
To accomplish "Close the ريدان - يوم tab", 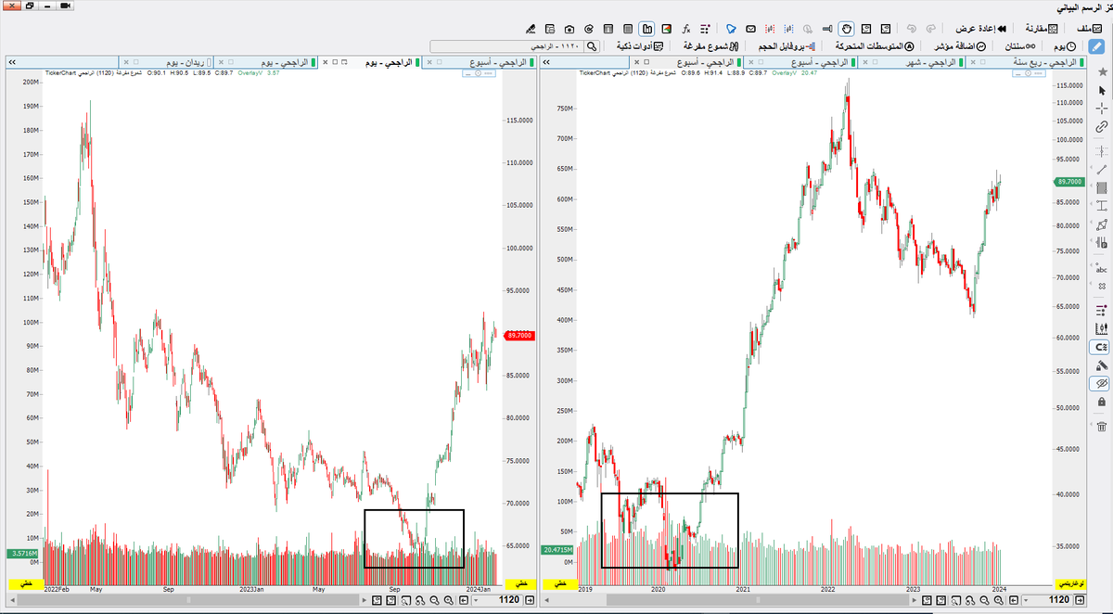I will point(126,61).
